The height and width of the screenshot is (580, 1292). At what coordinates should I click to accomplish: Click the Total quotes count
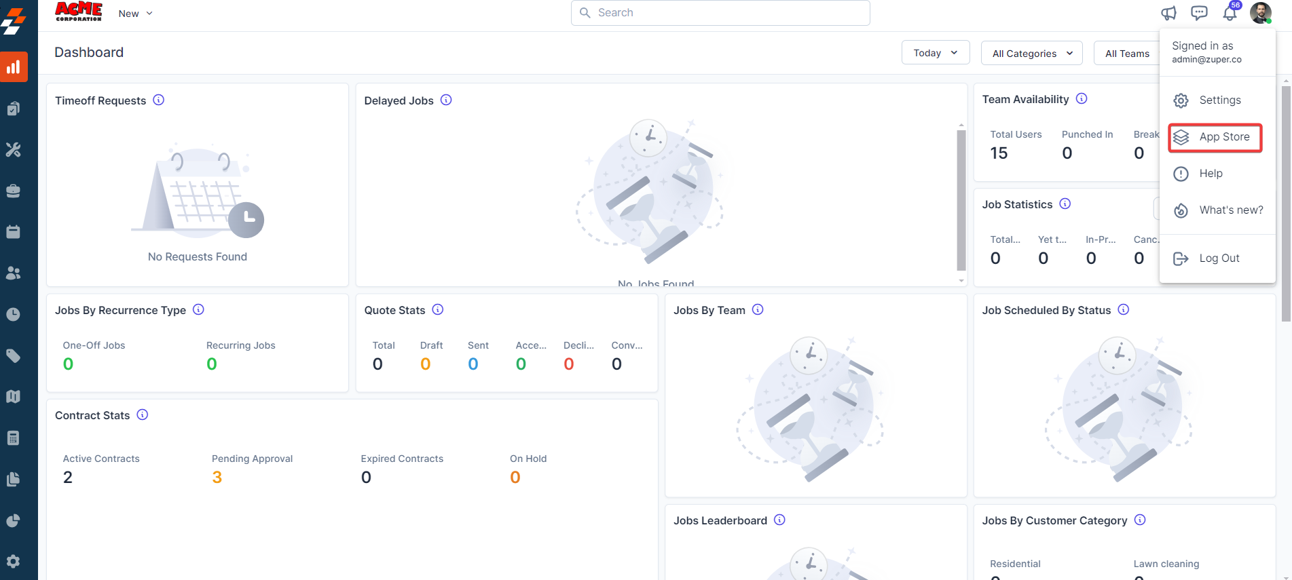tap(377, 364)
